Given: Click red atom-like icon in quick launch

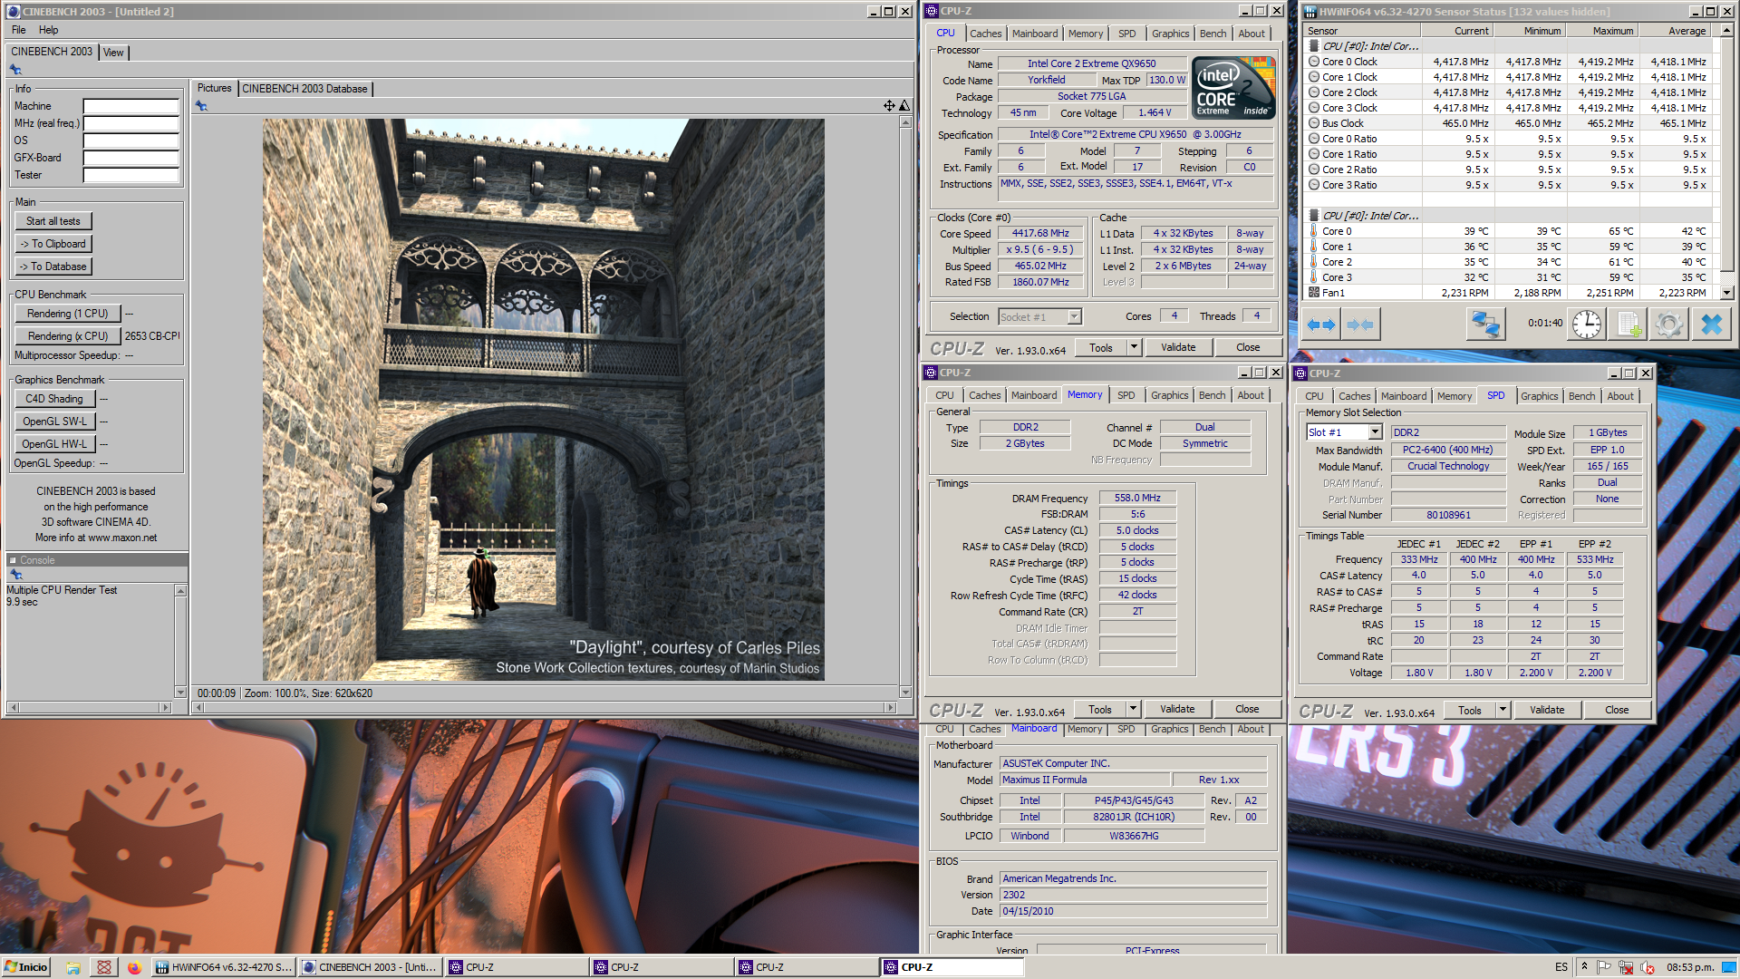Looking at the screenshot, I should pos(104,967).
